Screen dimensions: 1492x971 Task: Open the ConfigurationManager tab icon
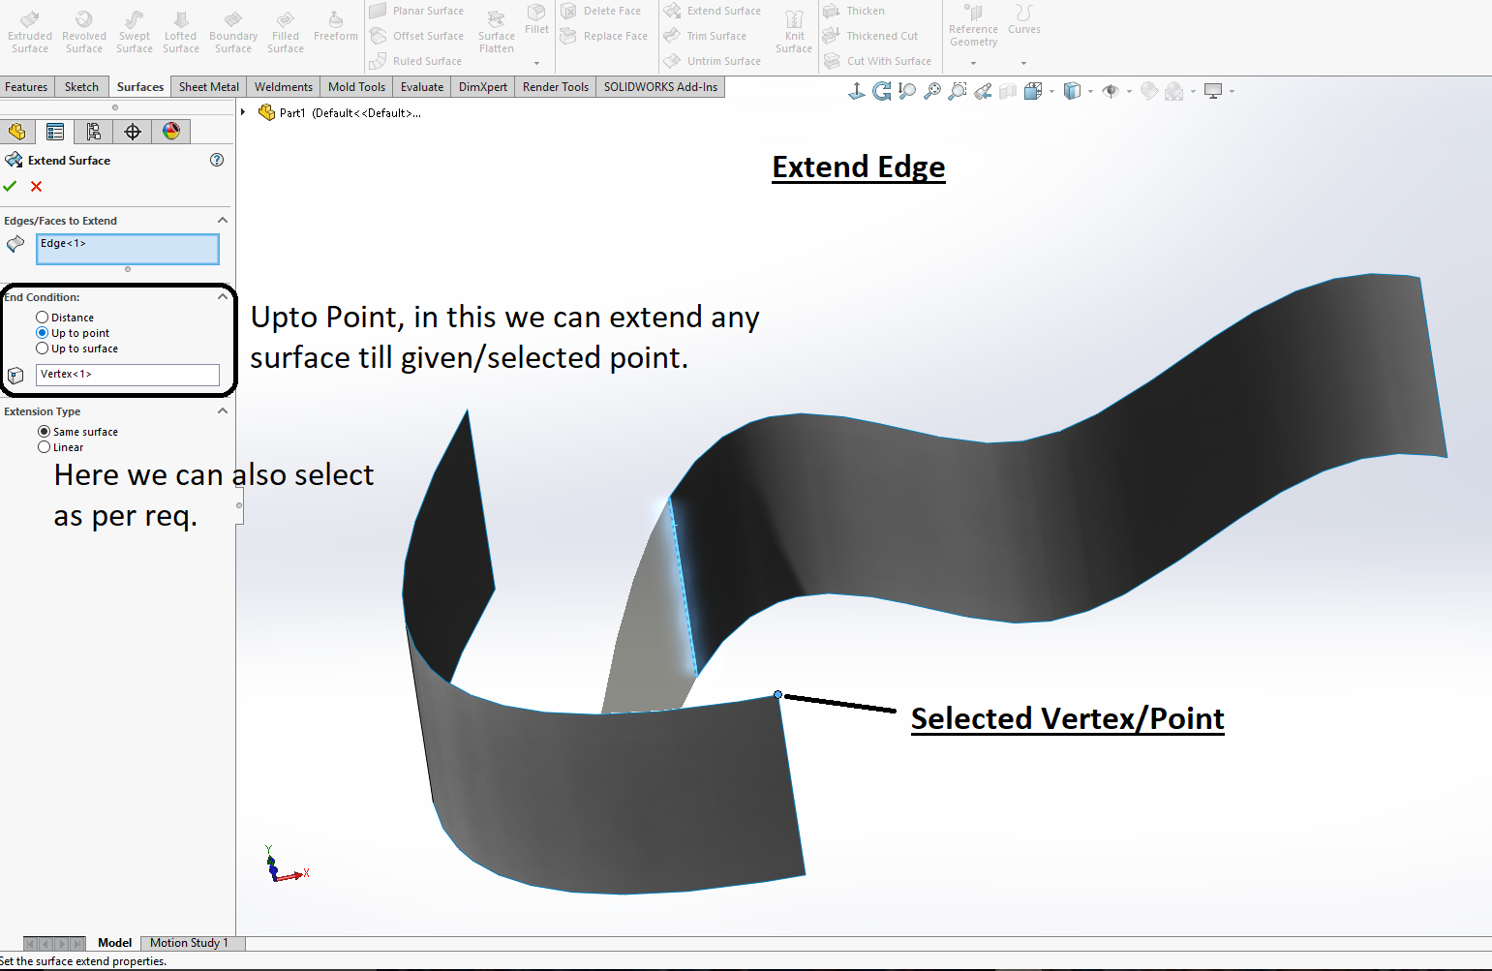coord(93,132)
